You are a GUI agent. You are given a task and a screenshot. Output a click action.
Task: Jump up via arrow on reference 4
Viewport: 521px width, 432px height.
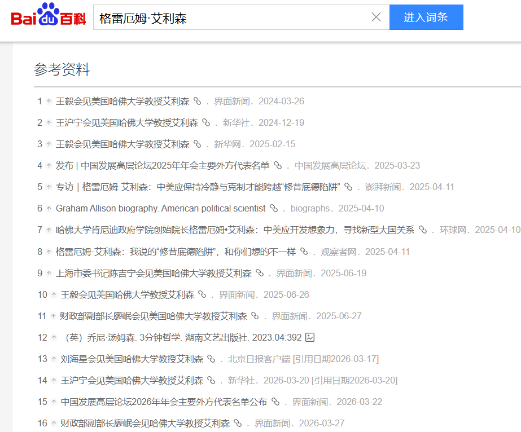pyautogui.click(x=49, y=166)
